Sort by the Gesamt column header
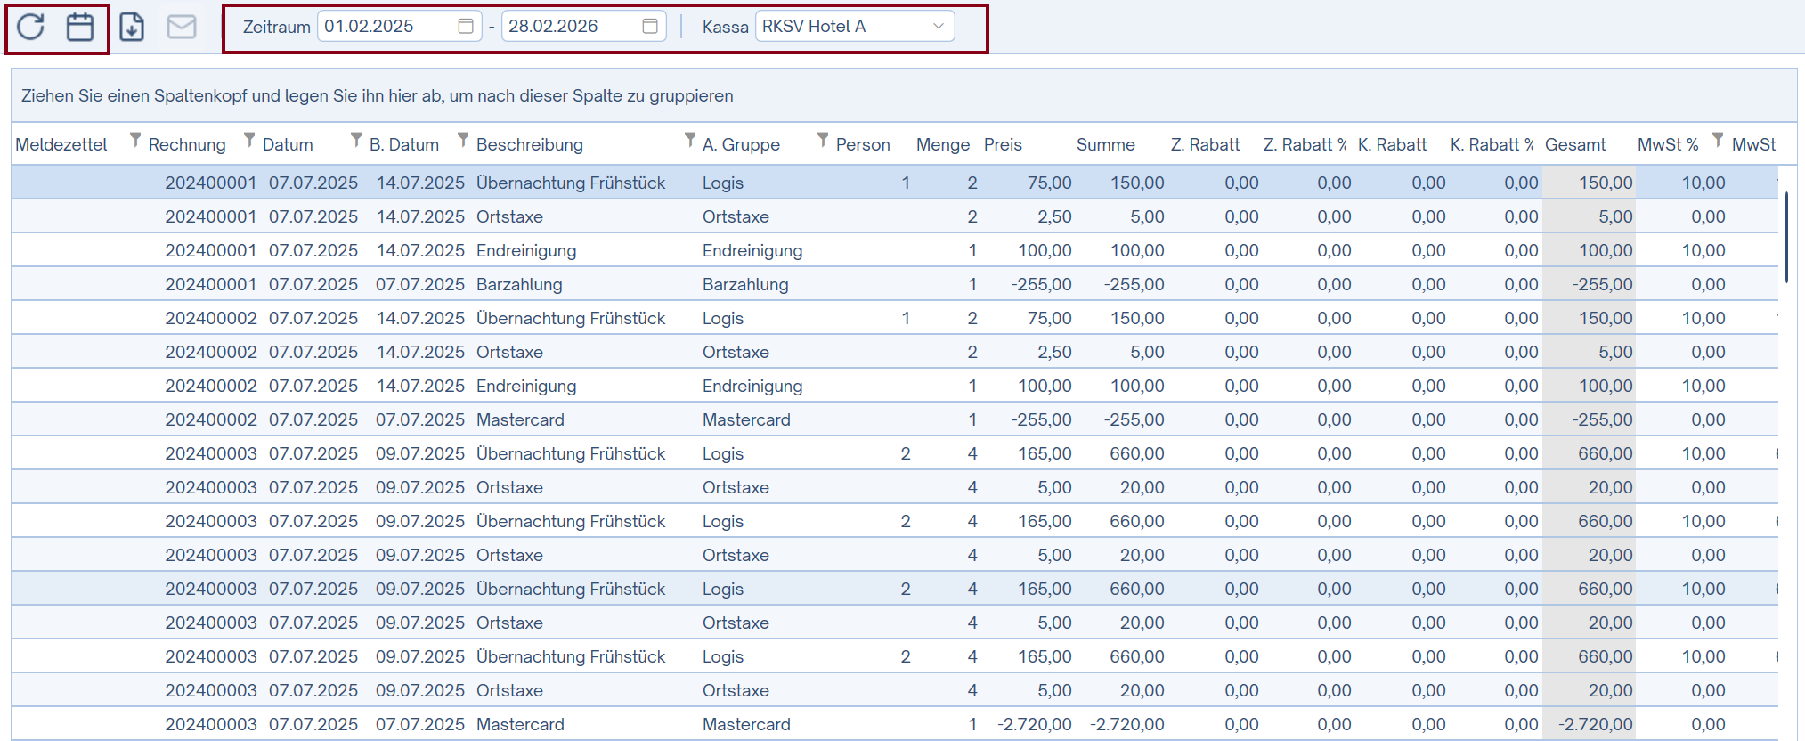The width and height of the screenshot is (1805, 741). pos(1574,144)
